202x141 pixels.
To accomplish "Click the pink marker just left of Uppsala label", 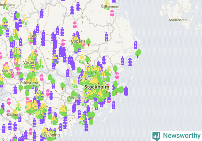I will coord(63,43).
